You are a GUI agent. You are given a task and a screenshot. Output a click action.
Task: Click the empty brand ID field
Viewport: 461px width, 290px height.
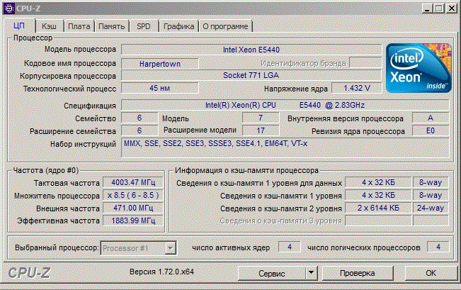[365, 62]
